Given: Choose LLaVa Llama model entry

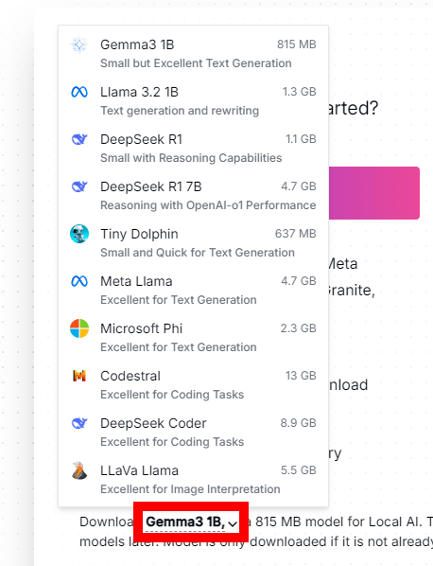Looking at the screenshot, I should click(x=193, y=479).
